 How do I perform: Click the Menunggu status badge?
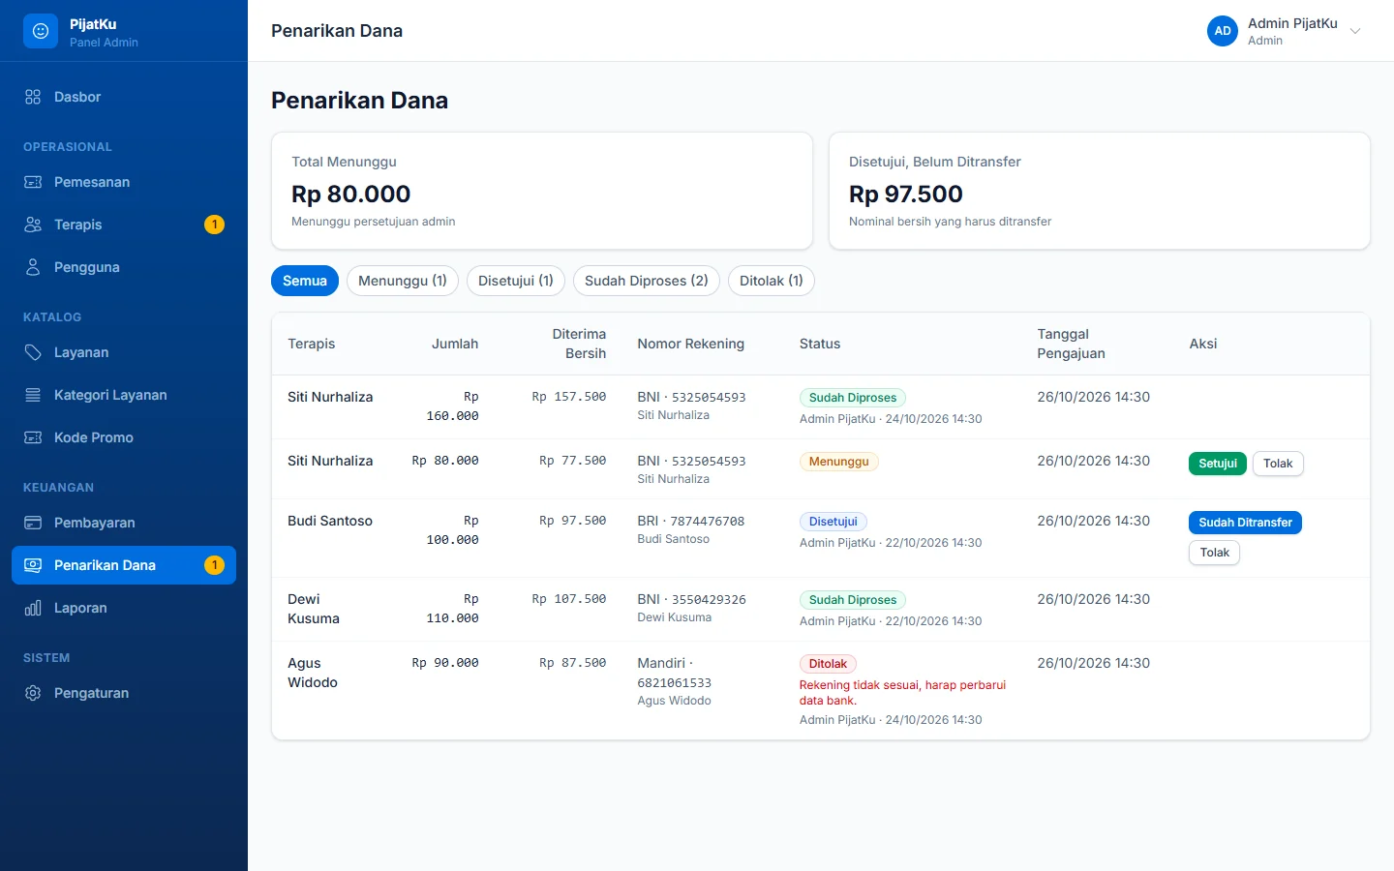click(x=839, y=462)
